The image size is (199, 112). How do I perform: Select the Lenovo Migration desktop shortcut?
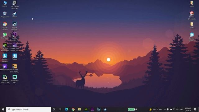192,37
